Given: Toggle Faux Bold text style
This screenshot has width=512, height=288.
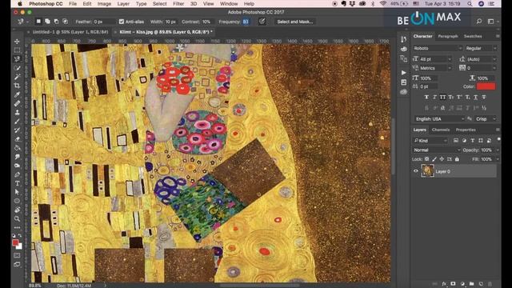Looking at the screenshot, I should (x=426, y=97).
